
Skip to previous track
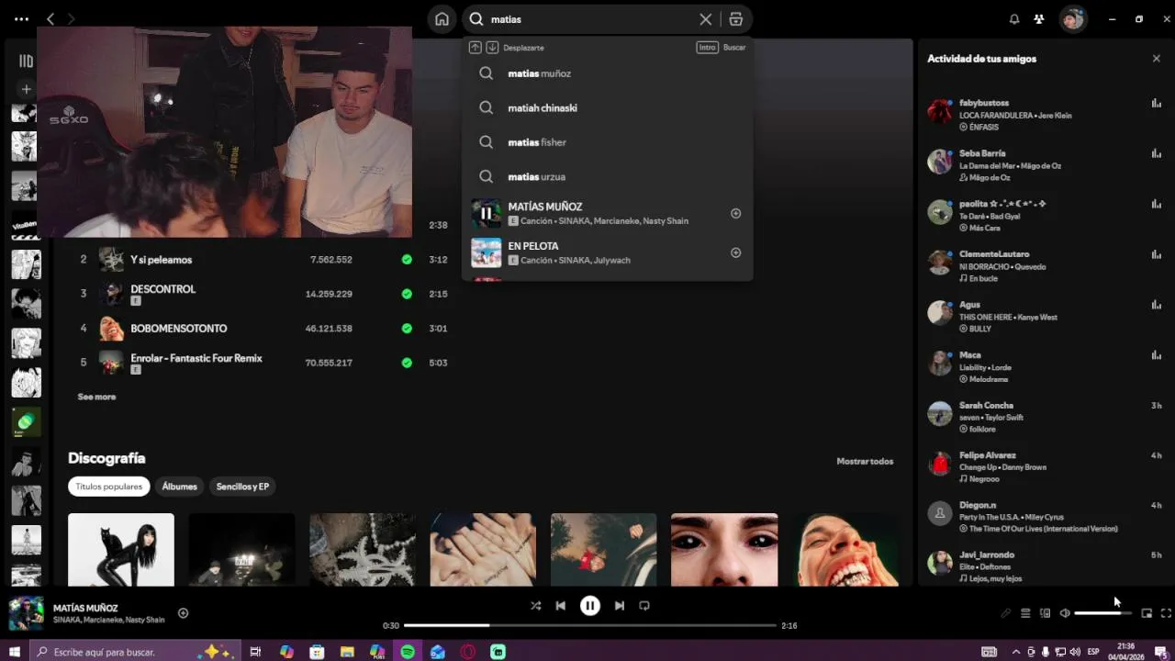pyautogui.click(x=560, y=606)
